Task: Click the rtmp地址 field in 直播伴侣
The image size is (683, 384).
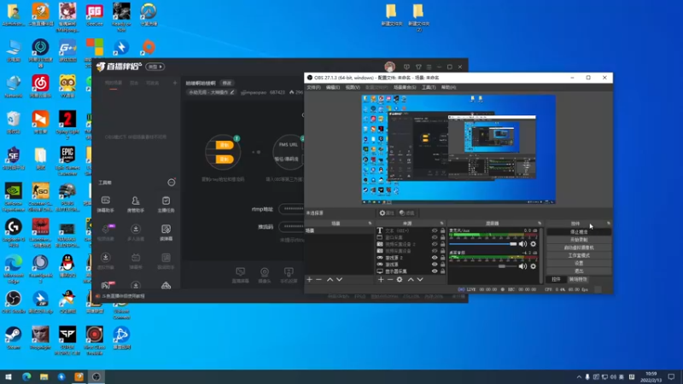Action: pyautogui.click(x=291, y=209)
